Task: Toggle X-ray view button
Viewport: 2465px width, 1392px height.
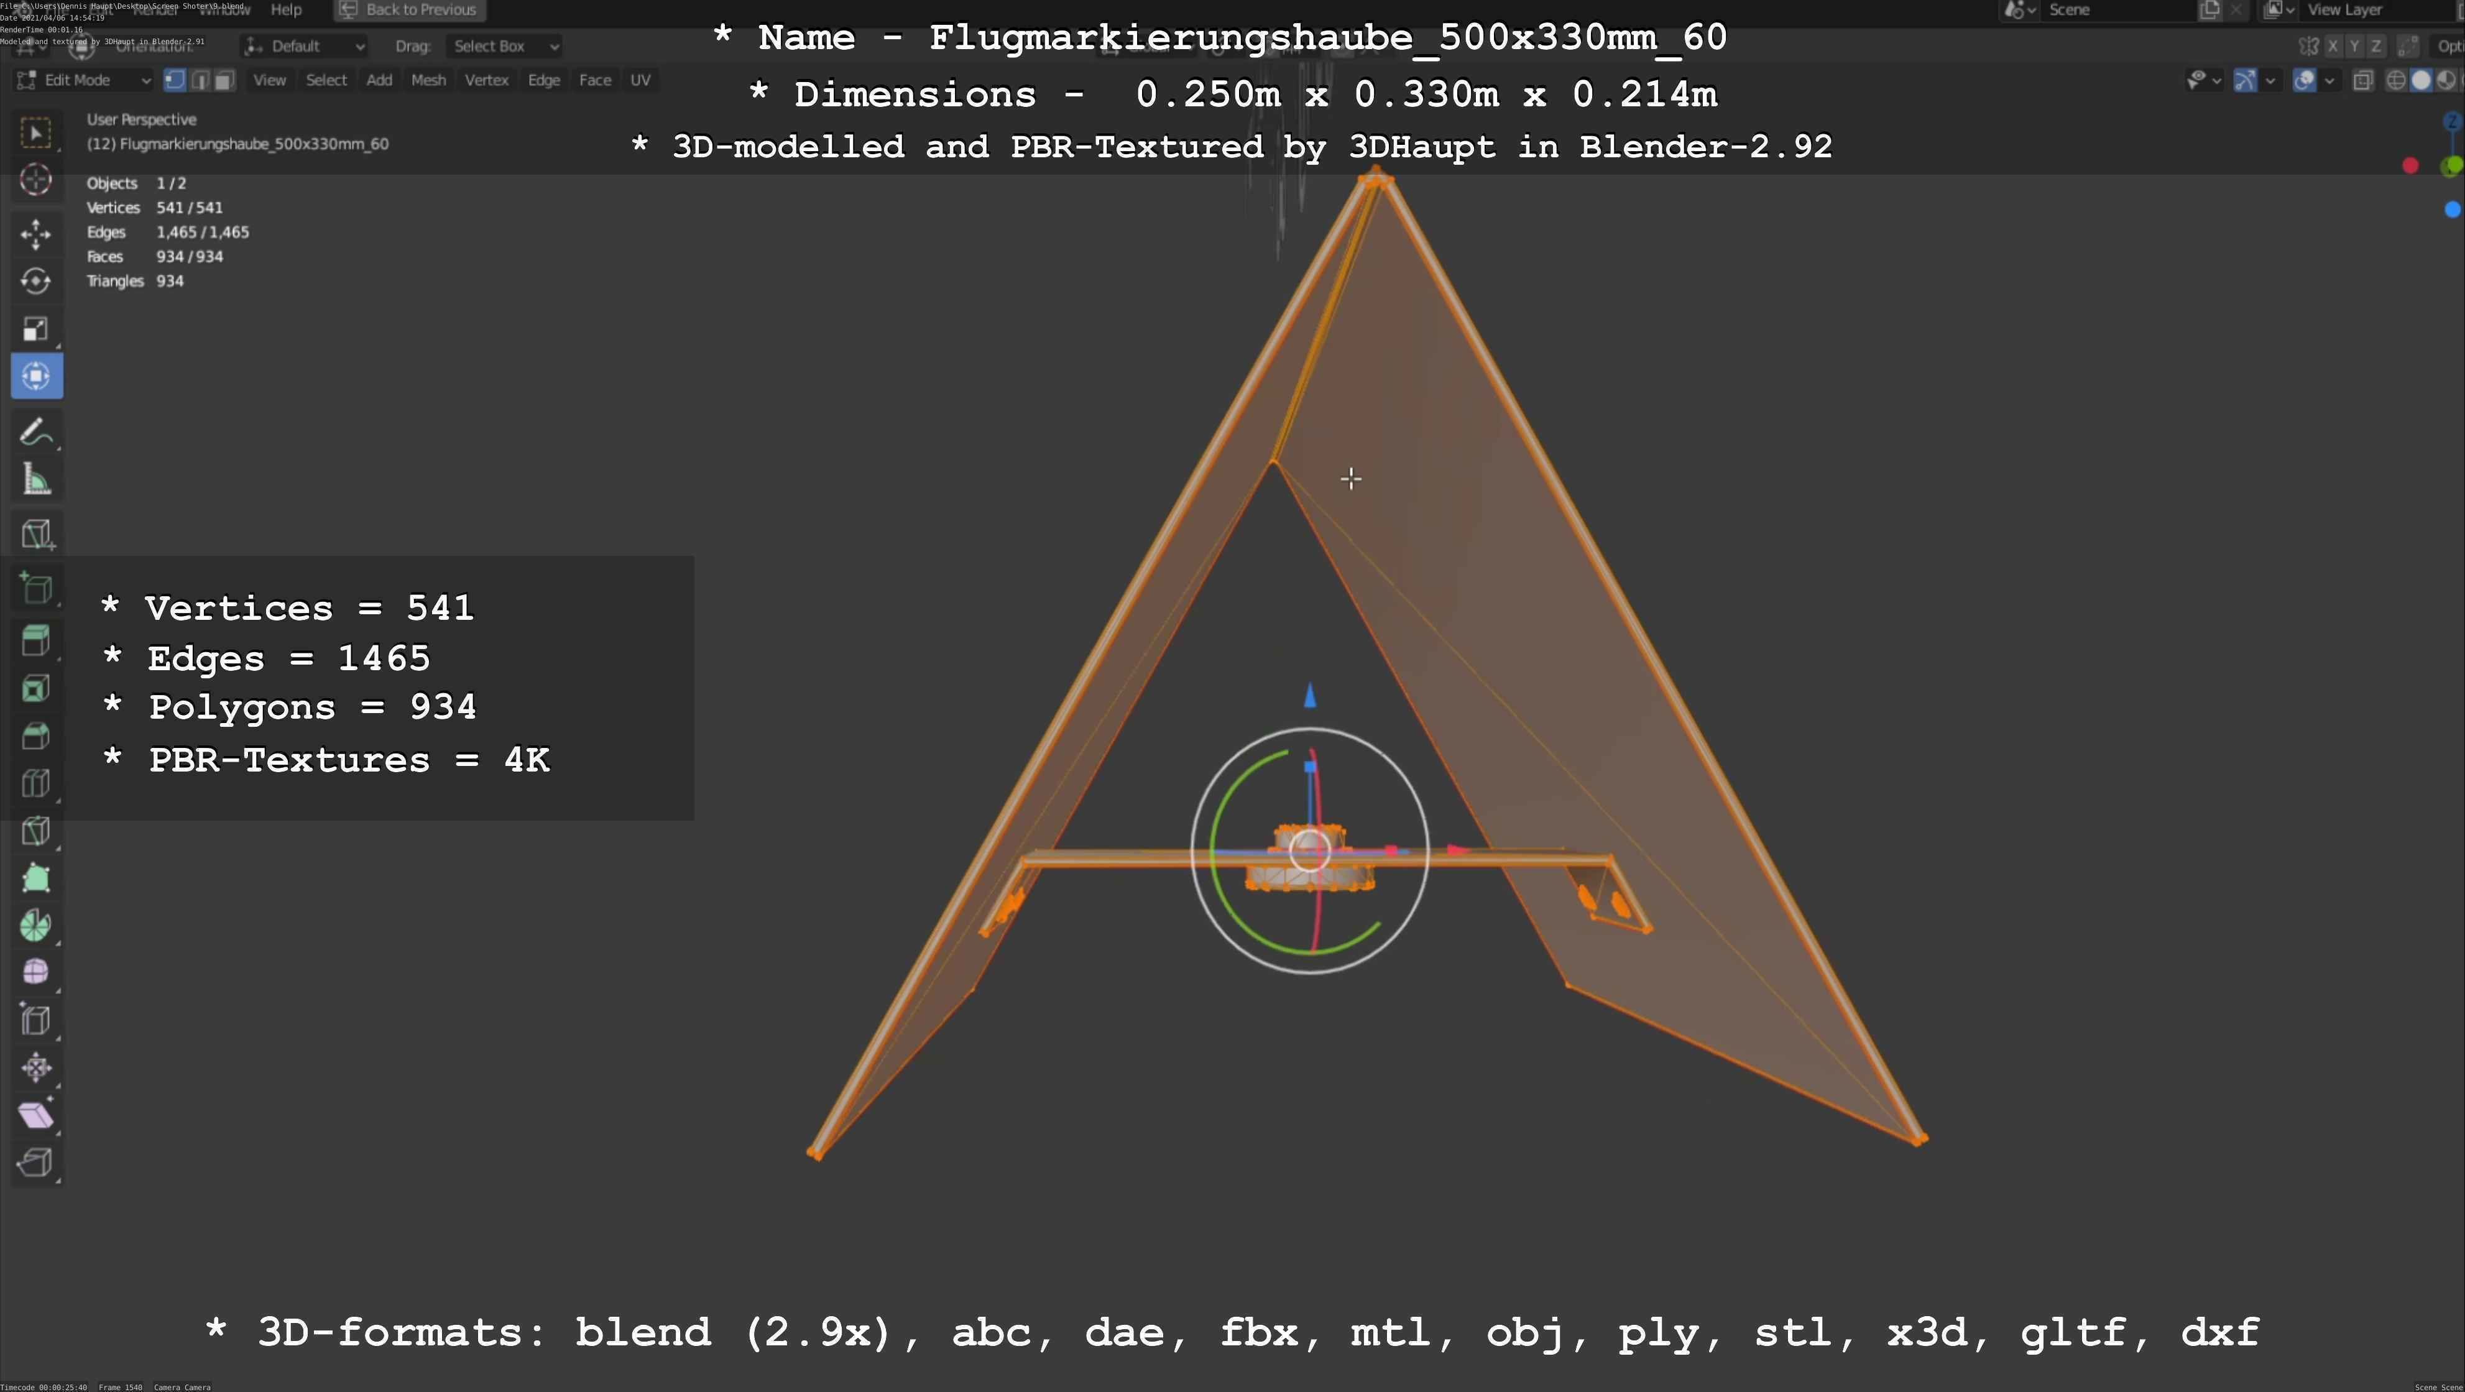Action: point(2362,80)
